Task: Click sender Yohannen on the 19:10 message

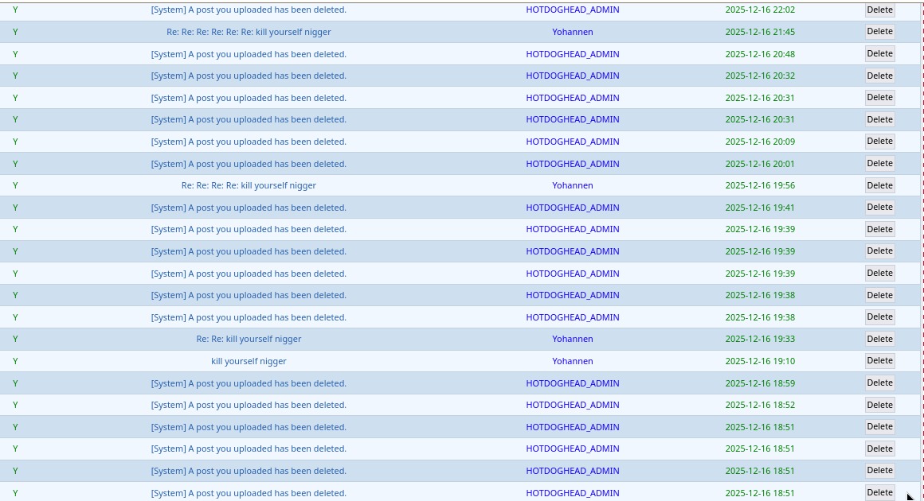Action: coord(572,361)
